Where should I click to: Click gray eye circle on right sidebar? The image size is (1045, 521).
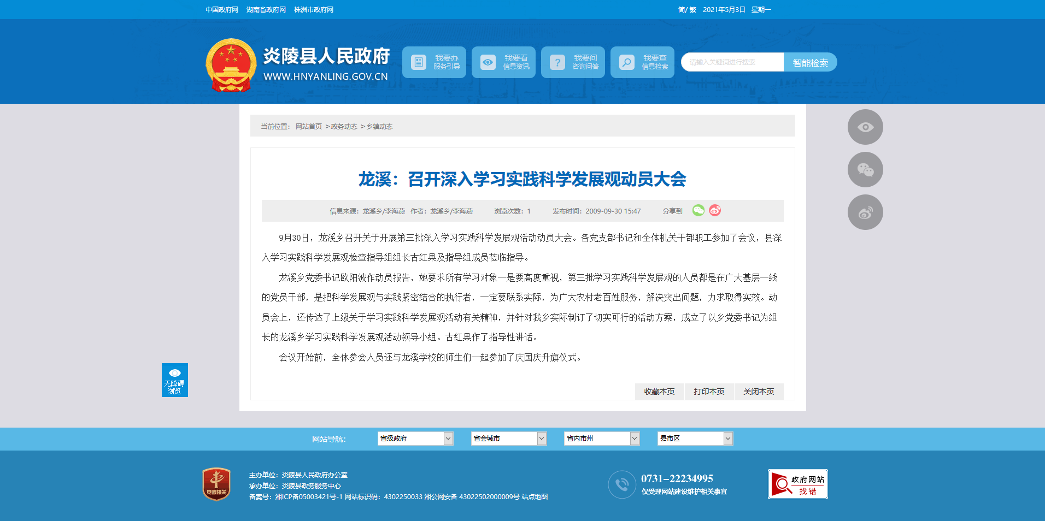coord(865,127)
